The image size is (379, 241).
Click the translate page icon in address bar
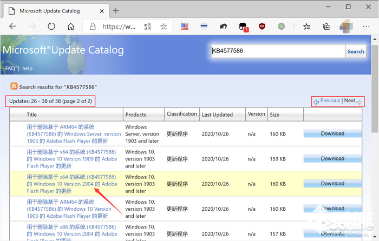point(148,26)
